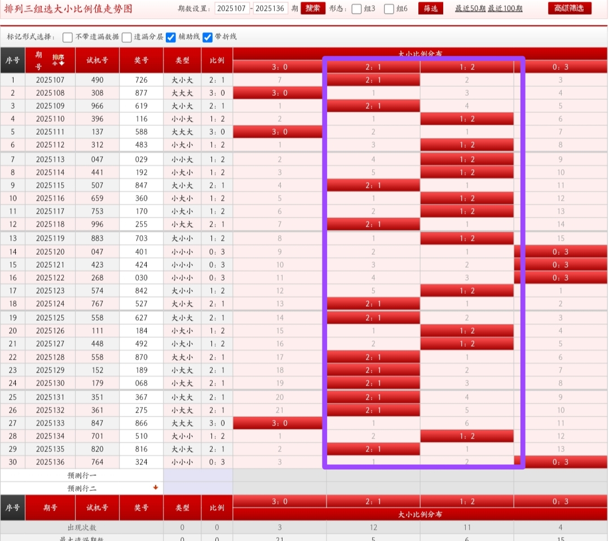Click the highlighted 0:3 cell in row 2025122
609x541 pixels.
(x=561, y=278)
